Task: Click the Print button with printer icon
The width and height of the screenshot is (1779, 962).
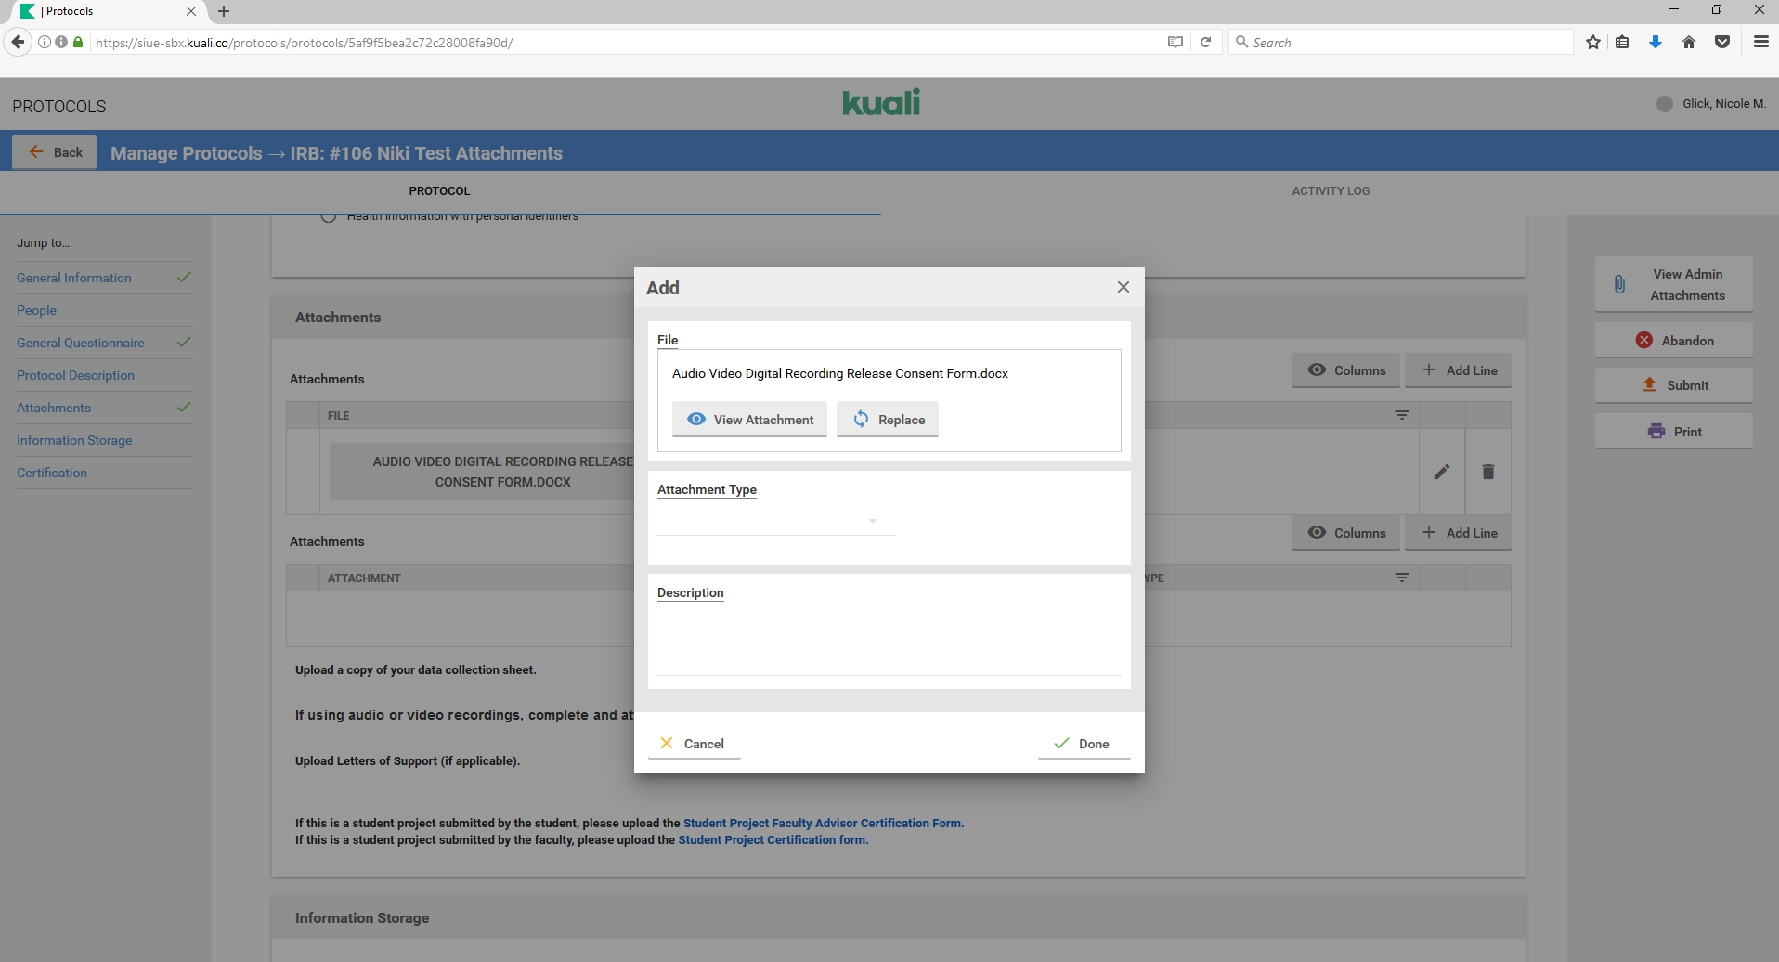Action: [1673, 432]
